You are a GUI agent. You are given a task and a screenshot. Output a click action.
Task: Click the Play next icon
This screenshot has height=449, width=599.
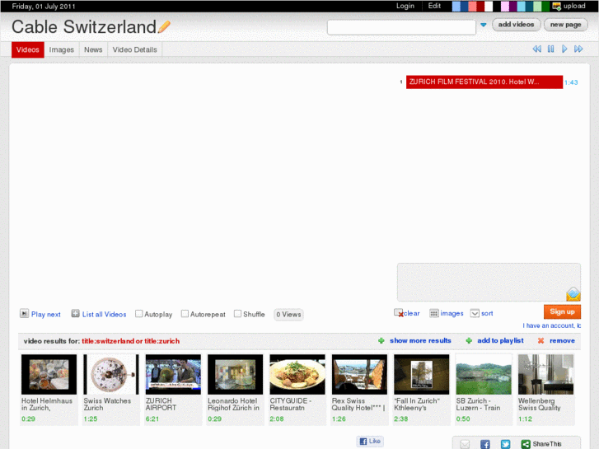tap(24, 314)
